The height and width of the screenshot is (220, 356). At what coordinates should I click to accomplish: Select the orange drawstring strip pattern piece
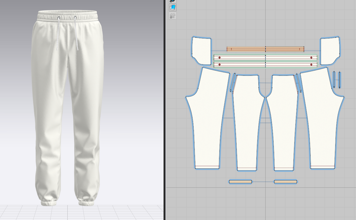click(x=266, y=49)
